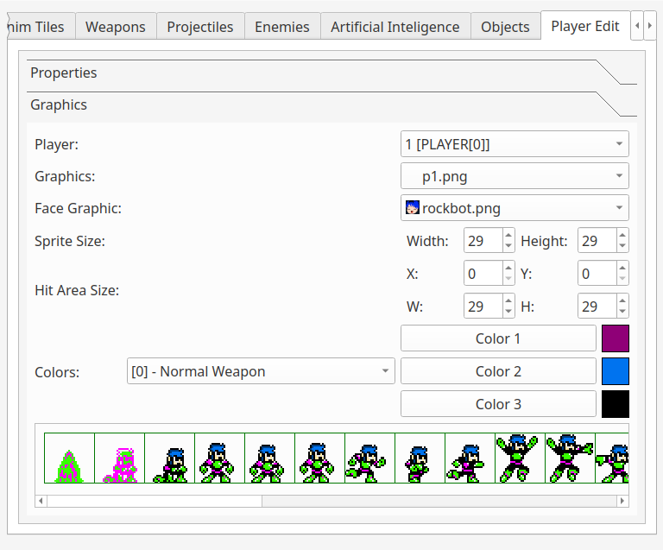Open the Graphics p1.png dropdown

515,176
